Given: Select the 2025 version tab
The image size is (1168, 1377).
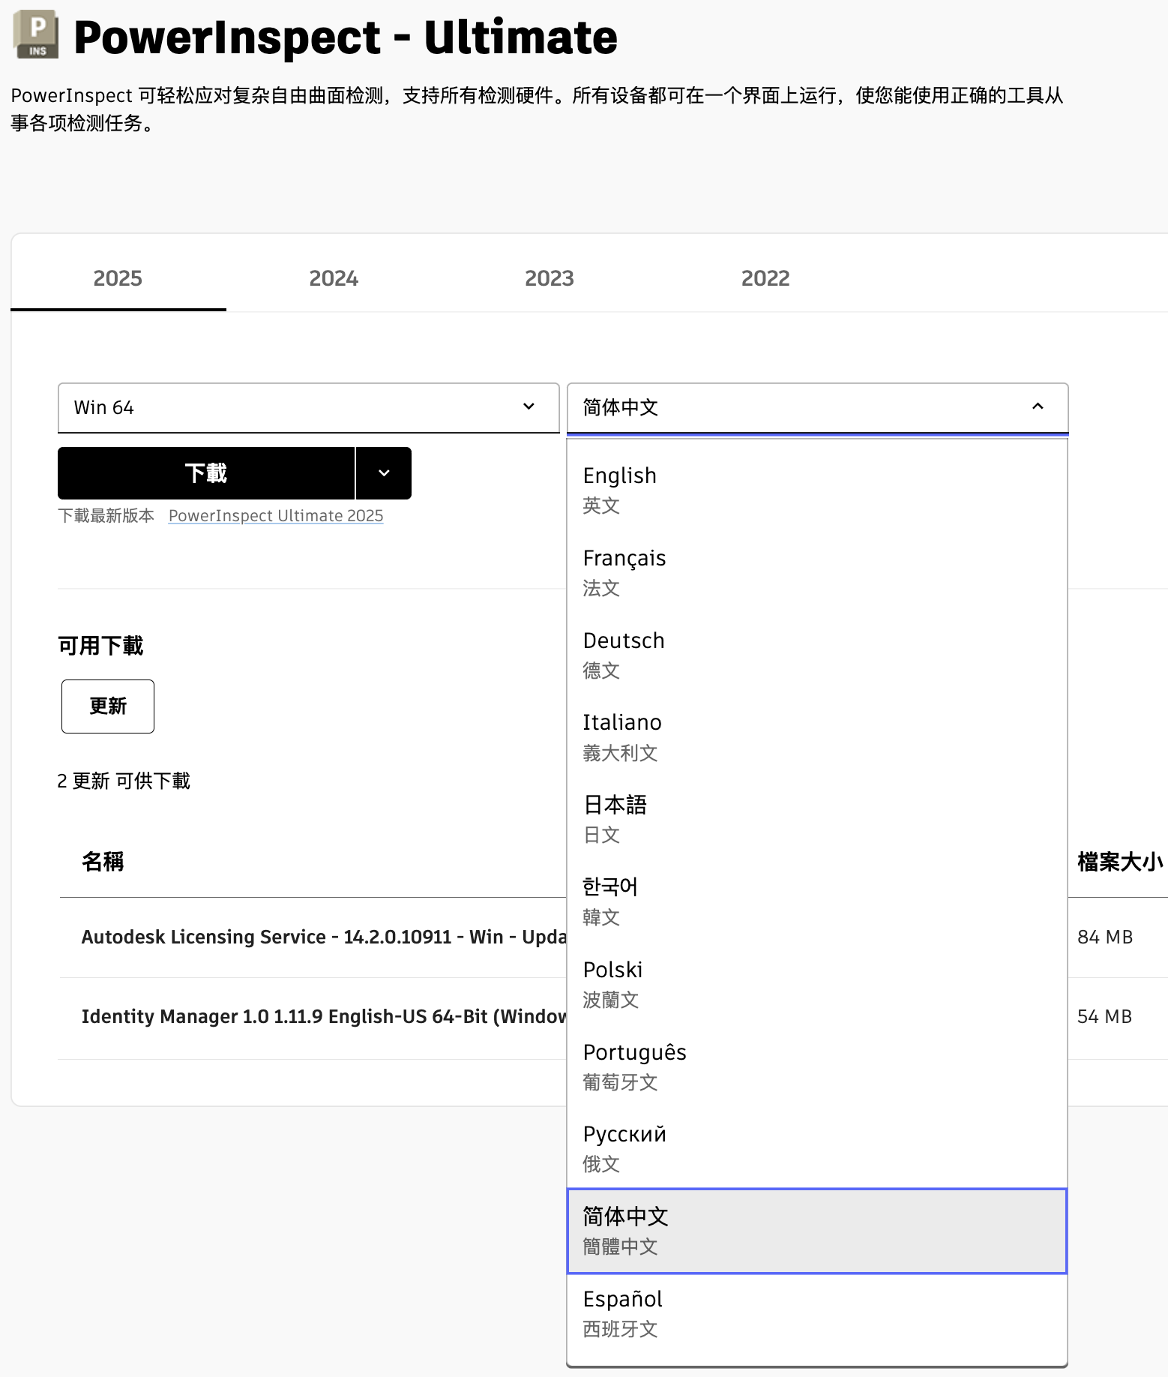Looking at the screenshot, I should (x=118, y=278).
